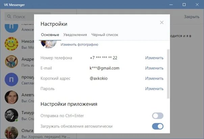
Task: Close the VK Messenger window
Action: [x=197, y=5]
